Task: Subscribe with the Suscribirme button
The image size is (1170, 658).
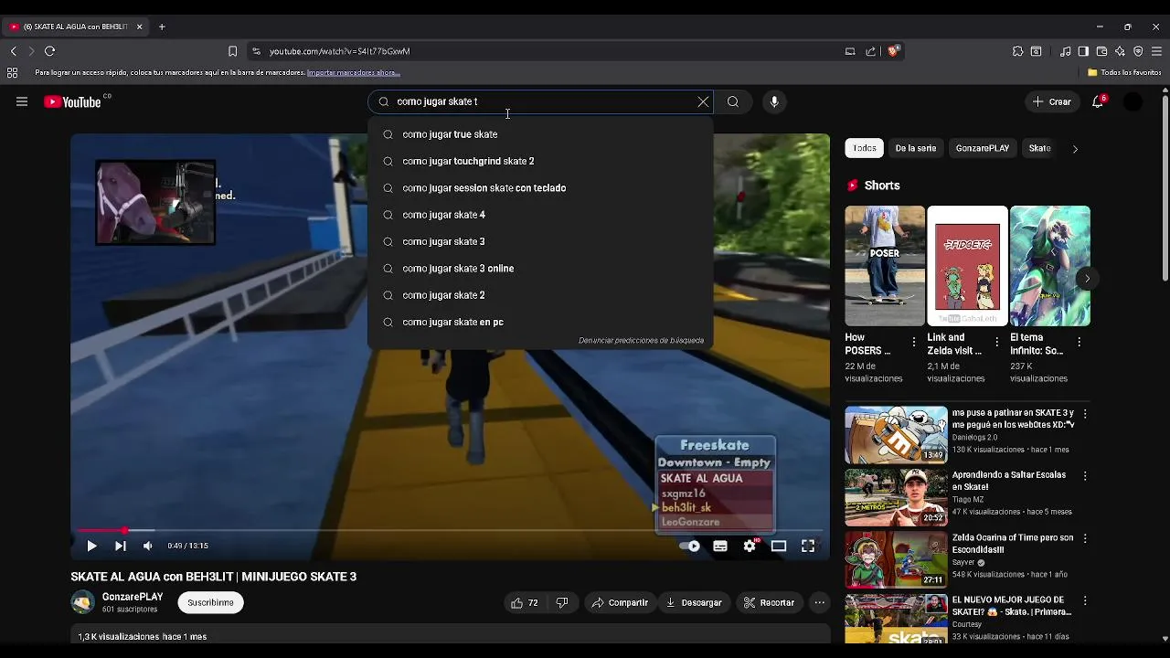Action: [x=210, y=603]
